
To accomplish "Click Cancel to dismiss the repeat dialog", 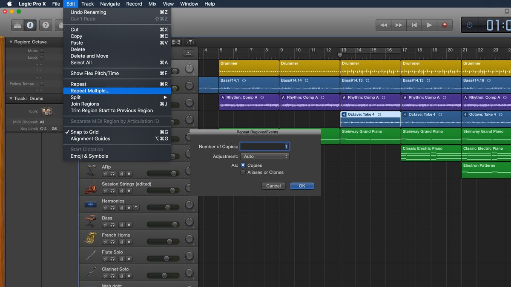I will pos(273,186).
